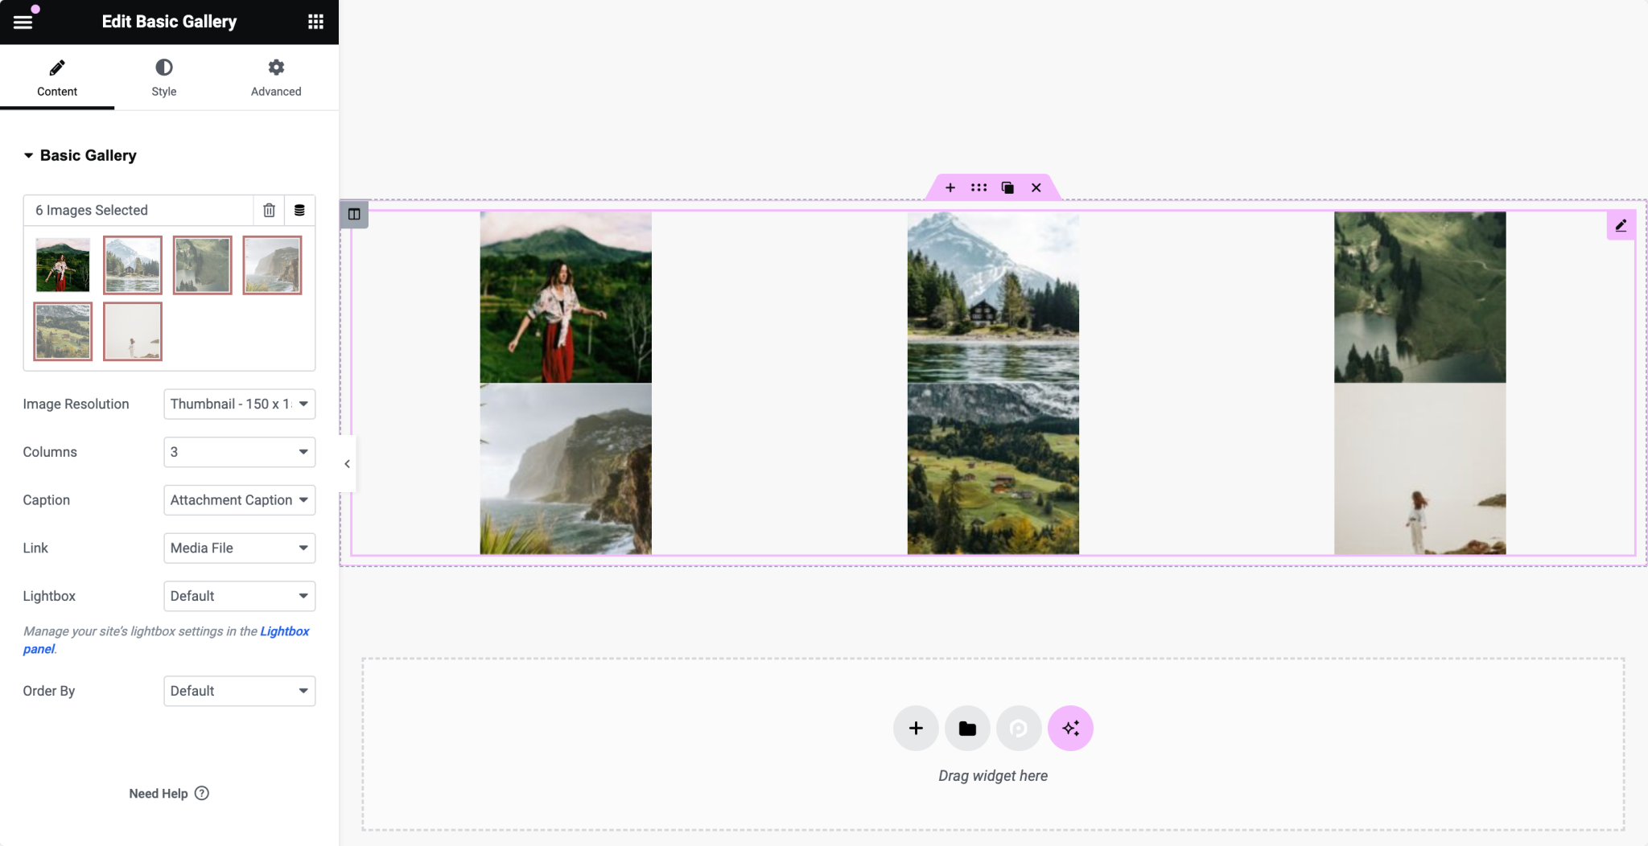The height and width of the screenshot is (846, 1648).
Task: Collapse the settings panel with the chevron
Action: click(x=347, y=463)
